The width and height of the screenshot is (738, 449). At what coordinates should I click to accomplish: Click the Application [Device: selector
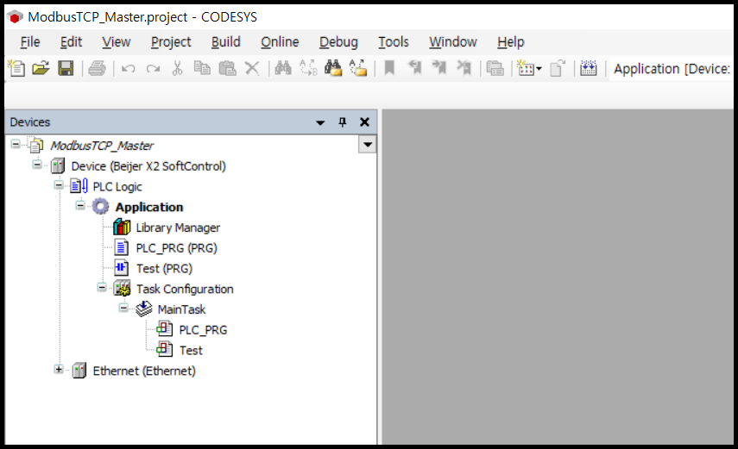(x=672, y=69)
